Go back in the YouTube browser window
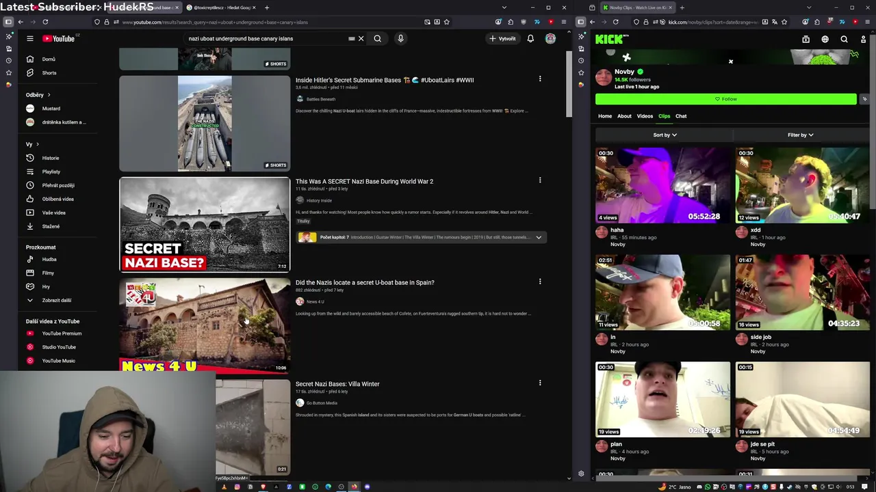Screen dimensions: 876x492 (21, 22)
